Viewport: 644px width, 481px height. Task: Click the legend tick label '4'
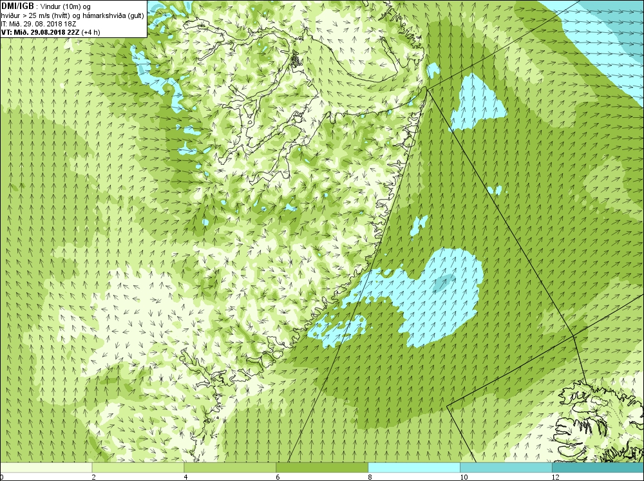[x=186, y=477]
